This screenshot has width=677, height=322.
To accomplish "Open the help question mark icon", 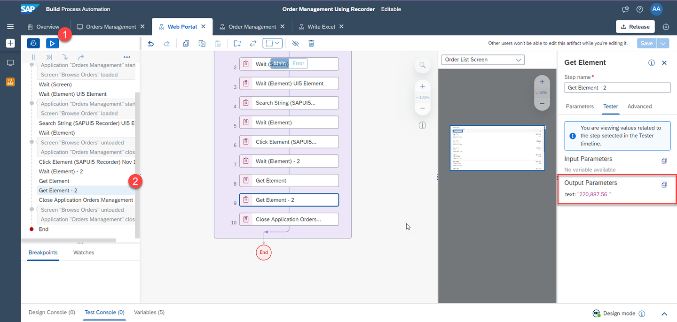I will 639,9.
